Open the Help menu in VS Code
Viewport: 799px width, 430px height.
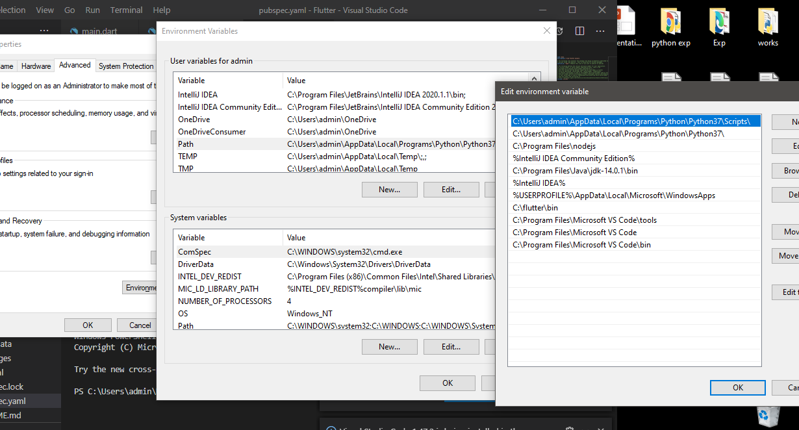(161, 10)
